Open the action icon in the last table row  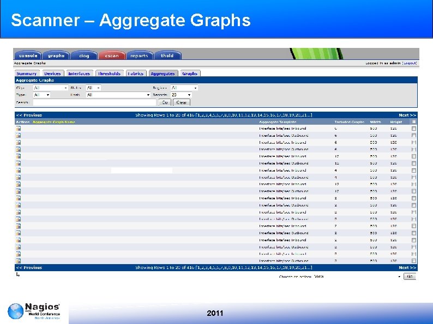point(19,261)
